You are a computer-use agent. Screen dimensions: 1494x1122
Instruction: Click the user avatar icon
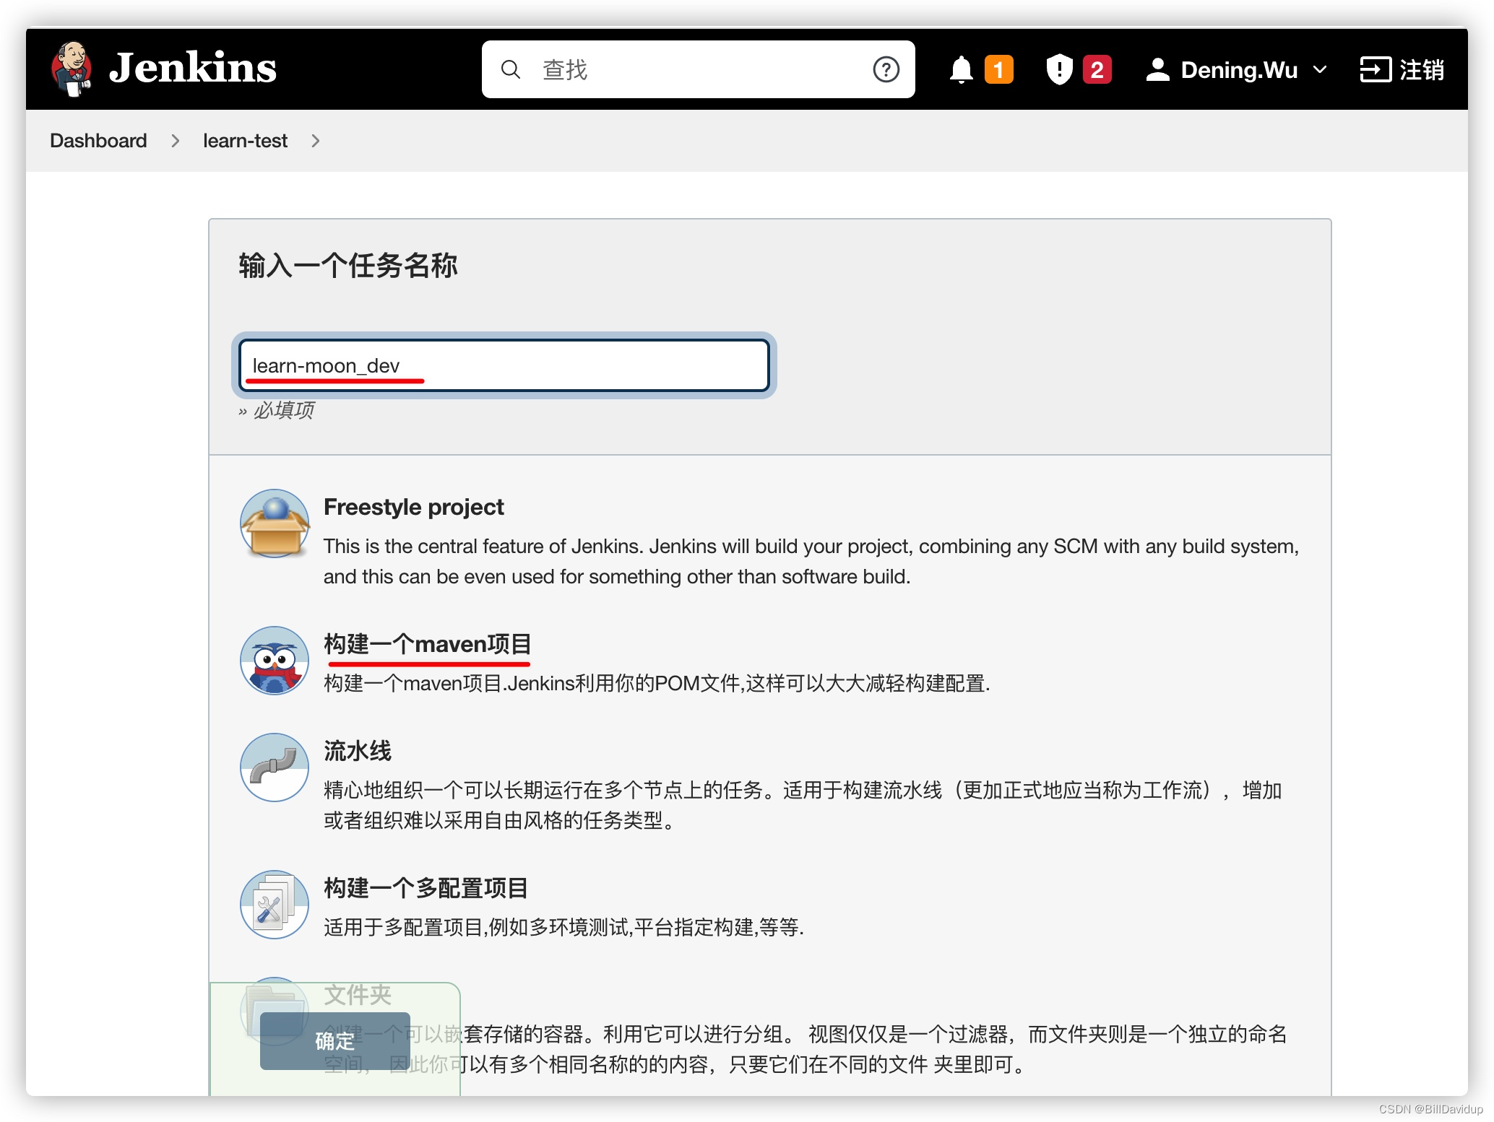1157,70
